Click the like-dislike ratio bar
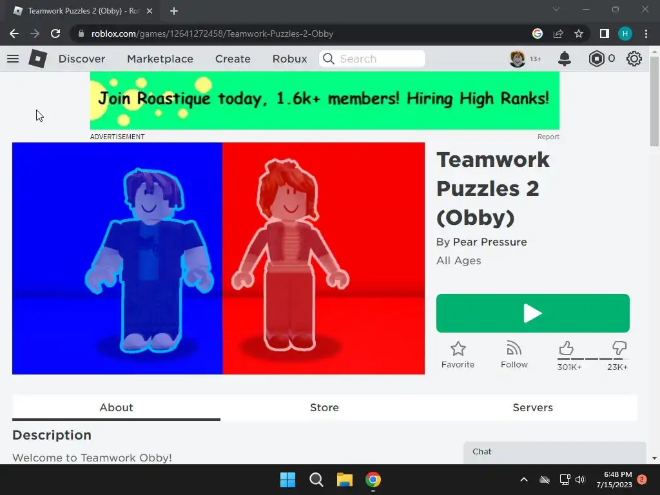 coord(593,358)
